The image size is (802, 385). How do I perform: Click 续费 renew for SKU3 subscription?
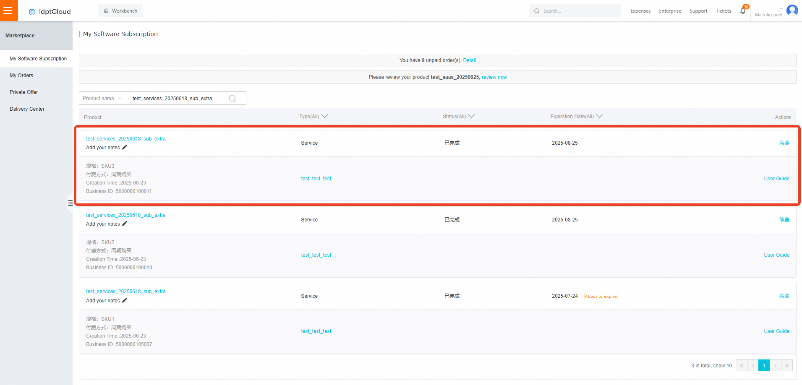[784, 143]
